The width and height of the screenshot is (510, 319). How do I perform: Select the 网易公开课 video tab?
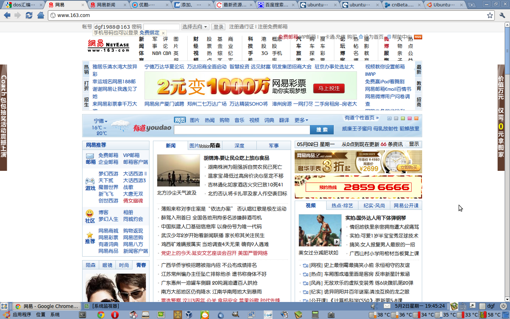(x=406, y=206)
